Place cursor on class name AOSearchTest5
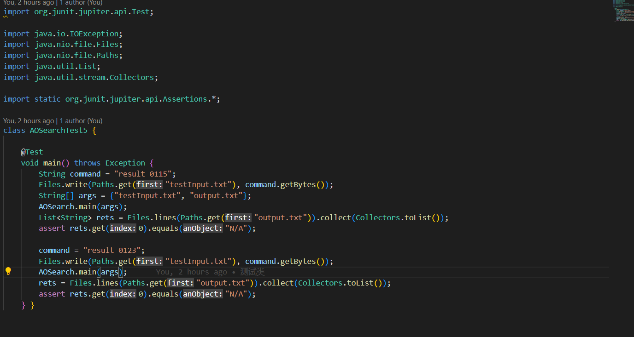The width and height of the screenshot is (634, 337). click(x=59, y=131)
